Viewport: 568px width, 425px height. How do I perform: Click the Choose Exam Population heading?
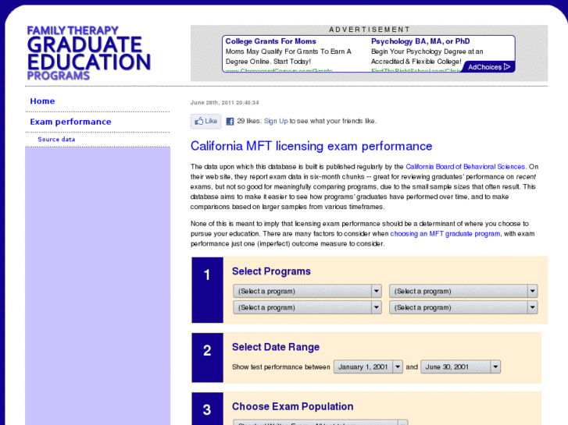[x=293, y=406]
